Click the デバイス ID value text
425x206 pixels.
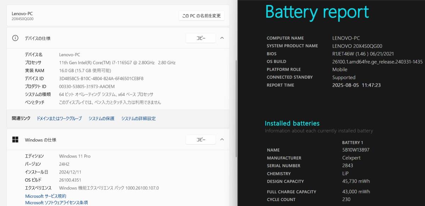click(101, 78)
